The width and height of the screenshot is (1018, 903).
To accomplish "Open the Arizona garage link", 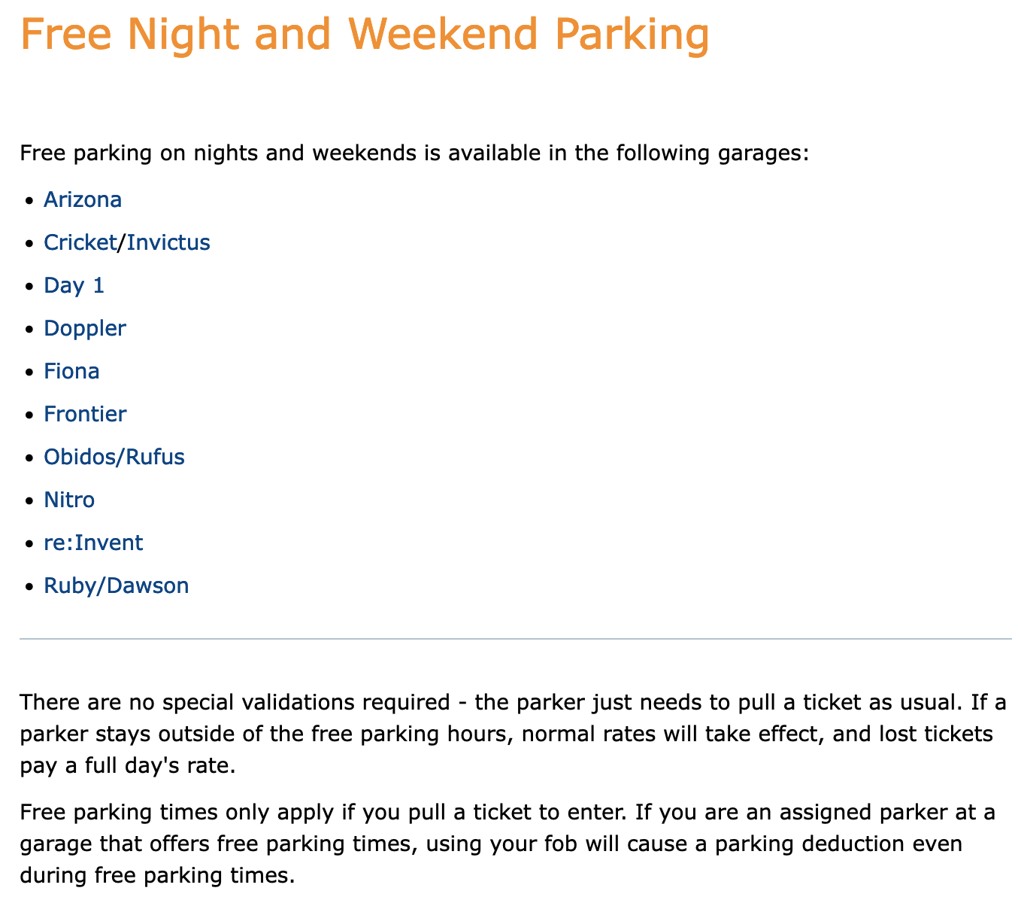I will pos(83,199).
